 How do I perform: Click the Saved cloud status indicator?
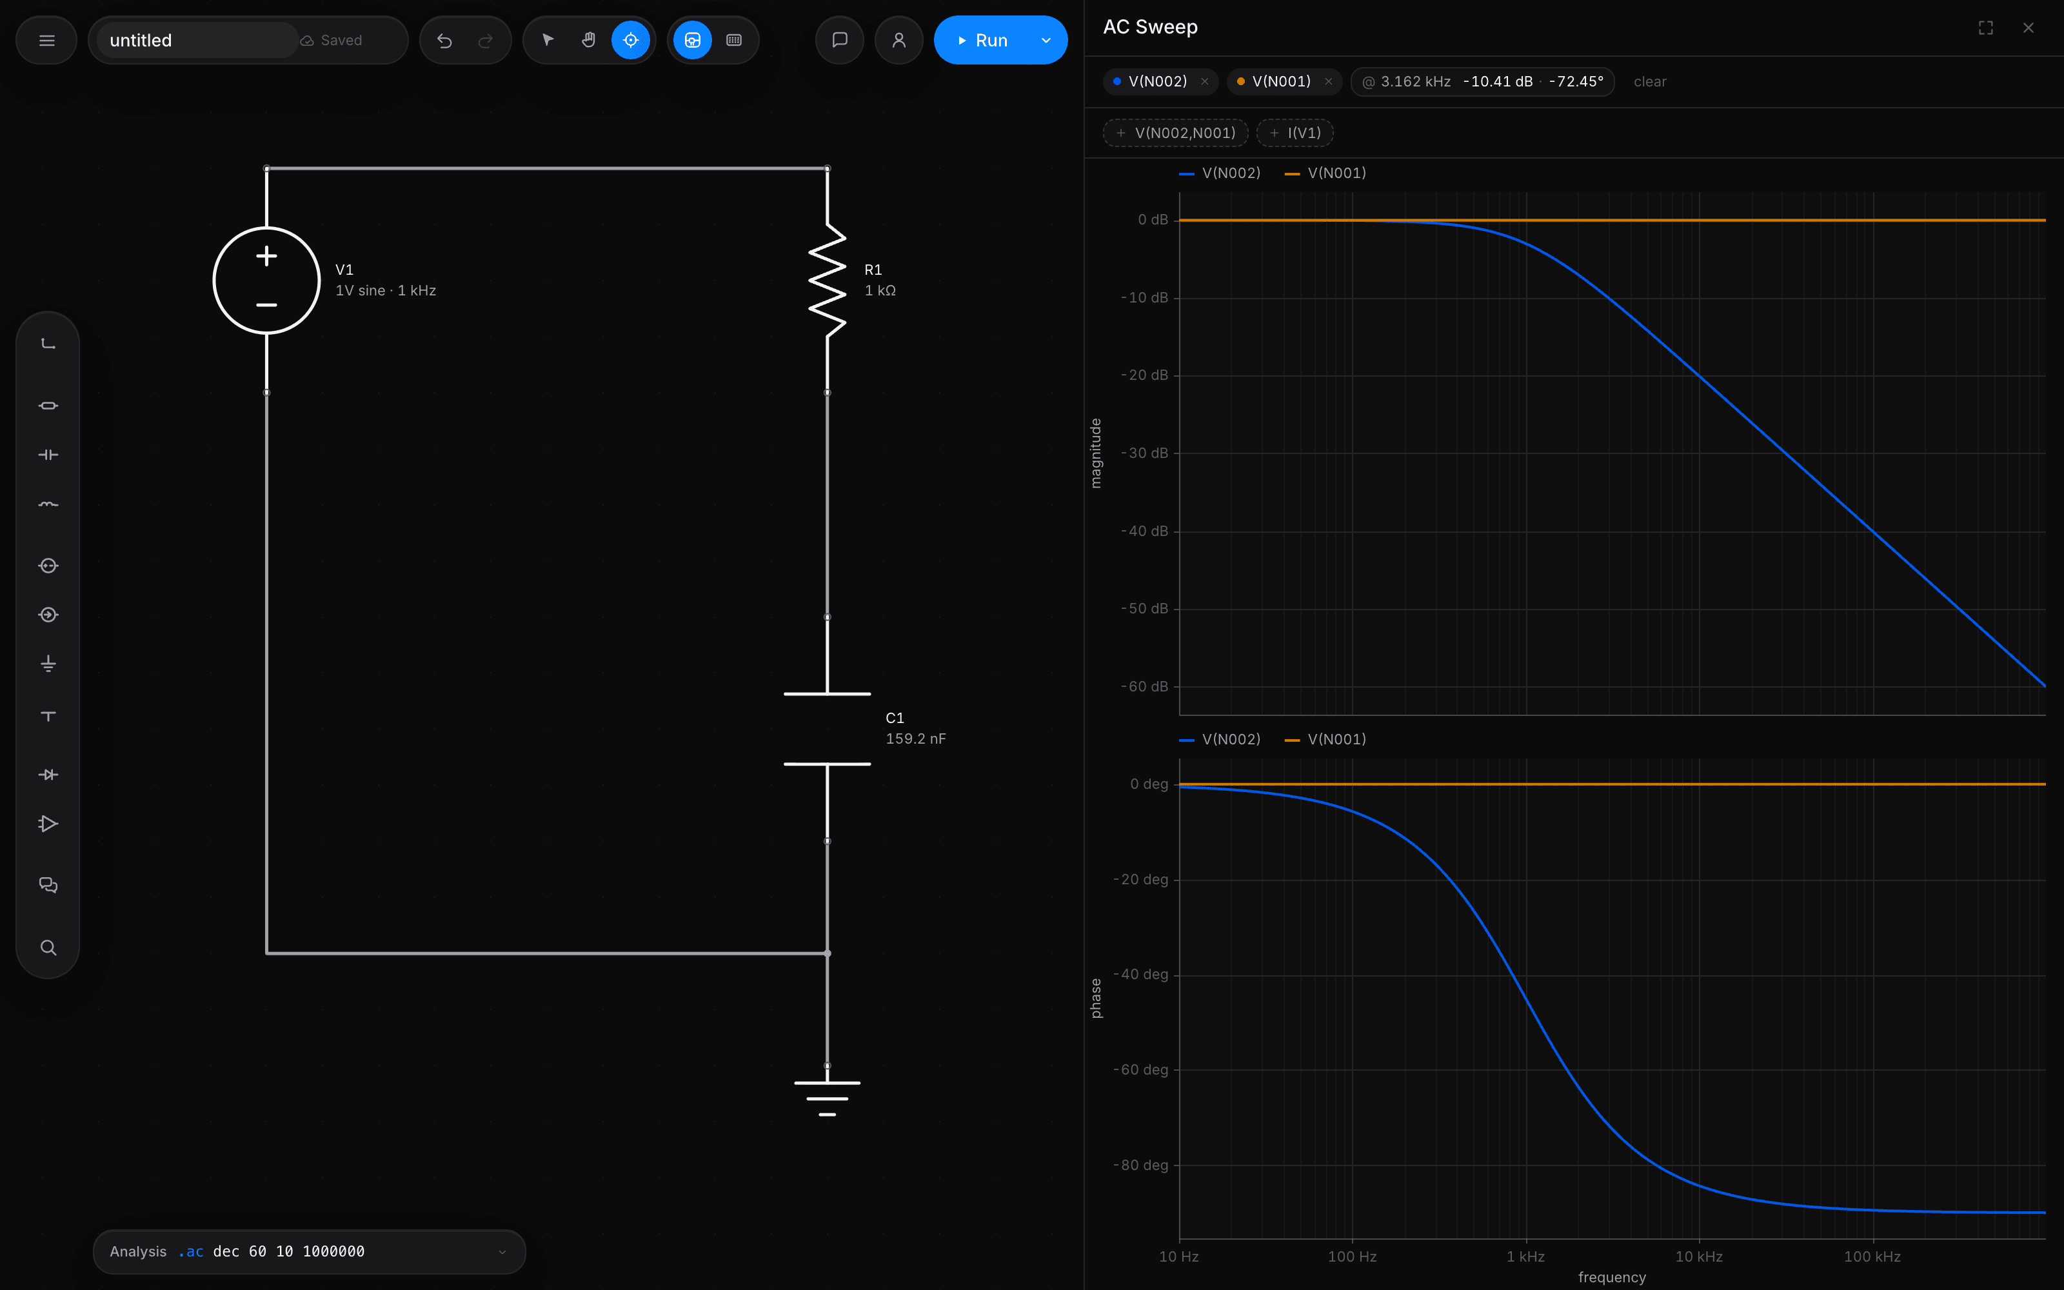tap(332, 40)
